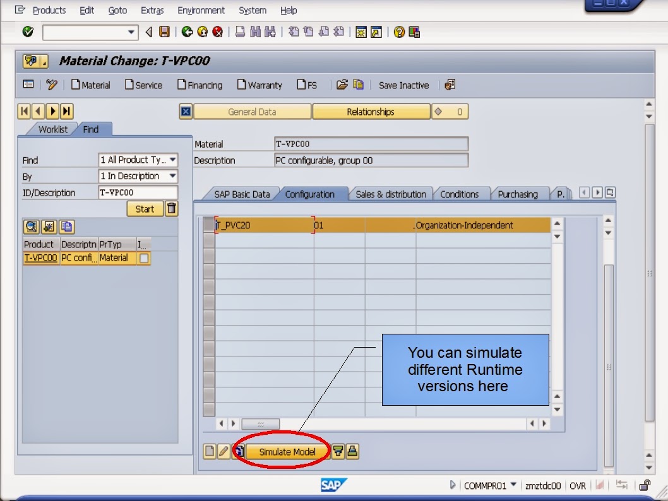Click the copy icon above the Product list

pyautogui.click(x=67, y=227)
